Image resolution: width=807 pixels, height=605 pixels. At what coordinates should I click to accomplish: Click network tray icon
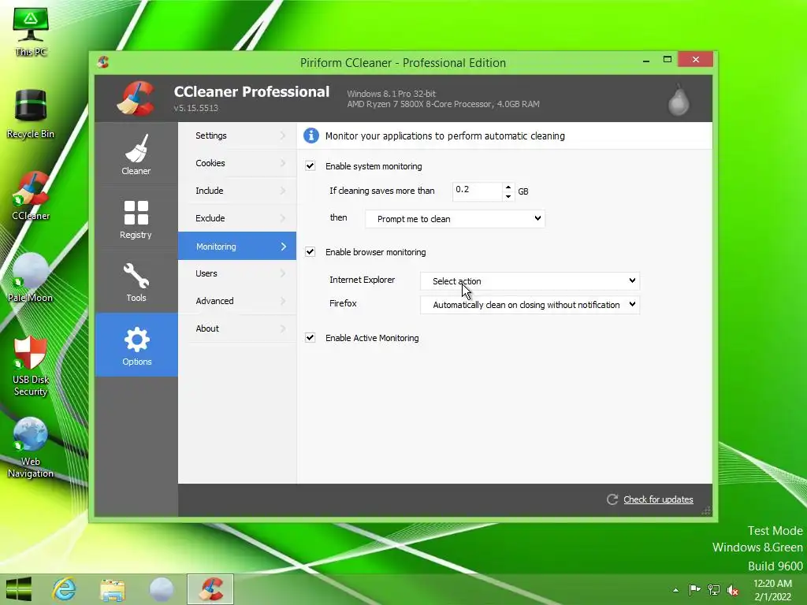pyautogui.click(x=714, y=589)
